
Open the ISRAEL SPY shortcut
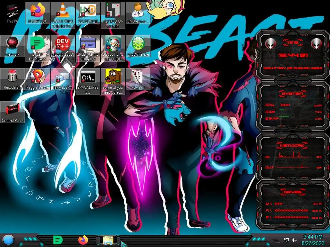tap(63, 79)
